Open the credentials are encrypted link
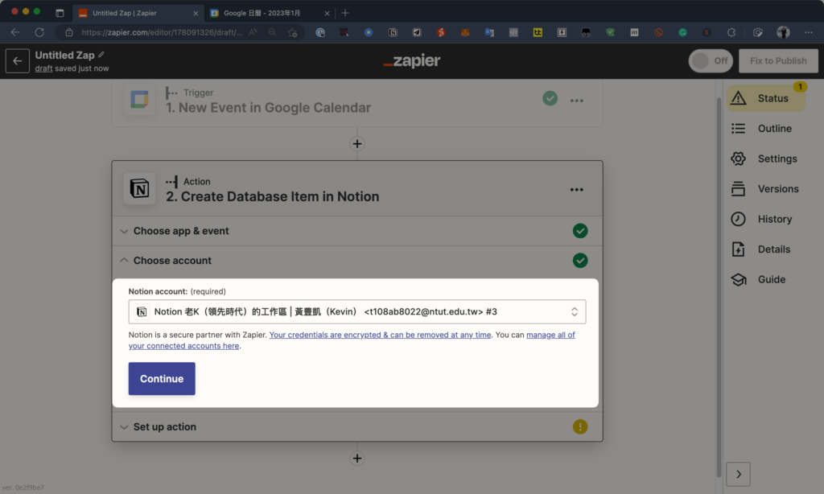The height and width of the screenshot is (494, 824). [x=380, y=335]
